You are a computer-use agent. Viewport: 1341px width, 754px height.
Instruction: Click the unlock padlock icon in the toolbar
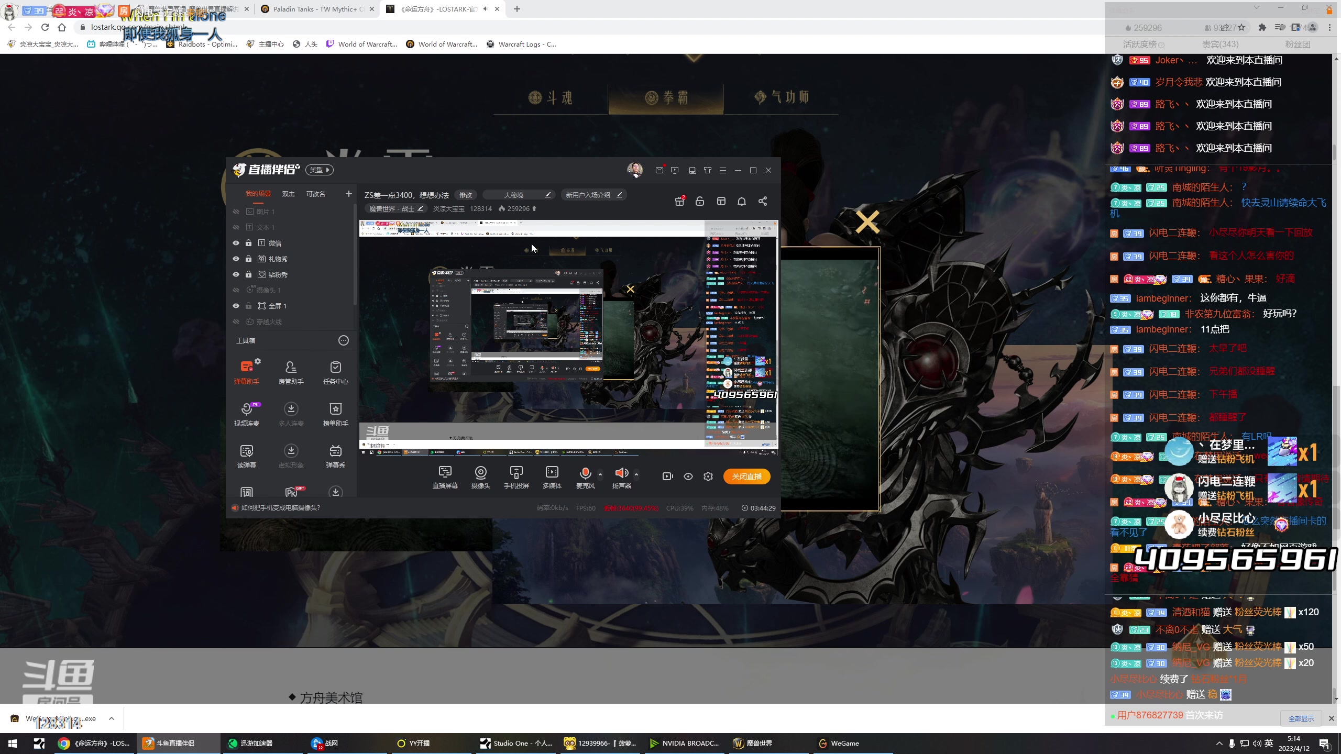(700, 201)
